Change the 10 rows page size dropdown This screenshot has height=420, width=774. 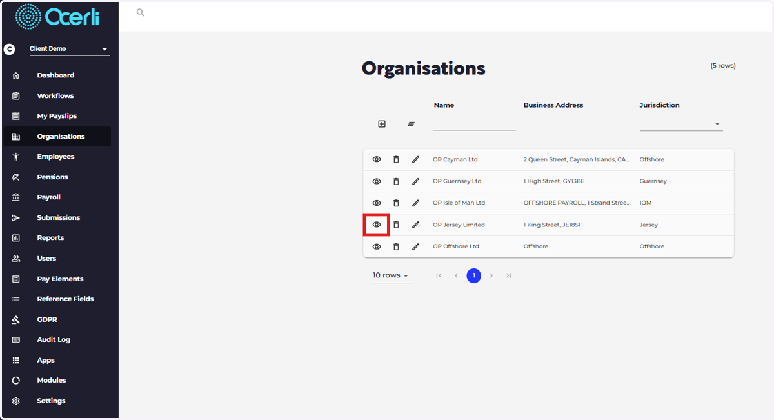392,275
